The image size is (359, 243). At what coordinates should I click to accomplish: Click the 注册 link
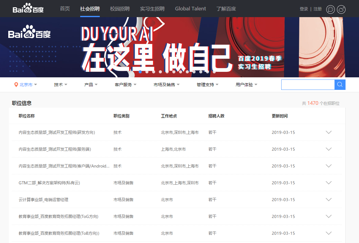coord(318,9)
